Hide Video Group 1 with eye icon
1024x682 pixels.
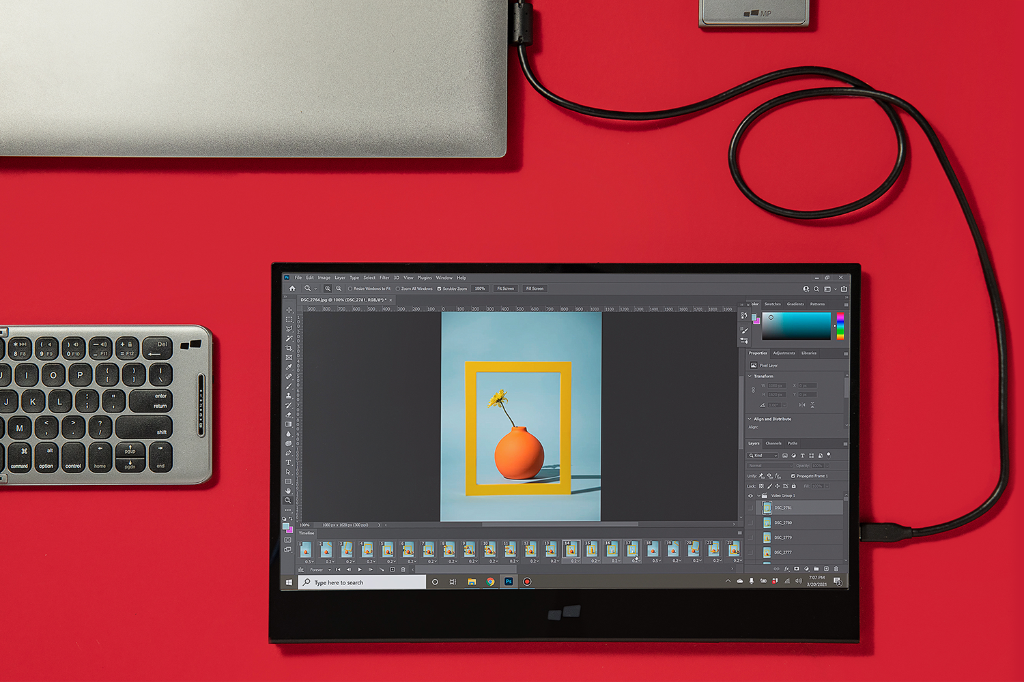point(751,496)
